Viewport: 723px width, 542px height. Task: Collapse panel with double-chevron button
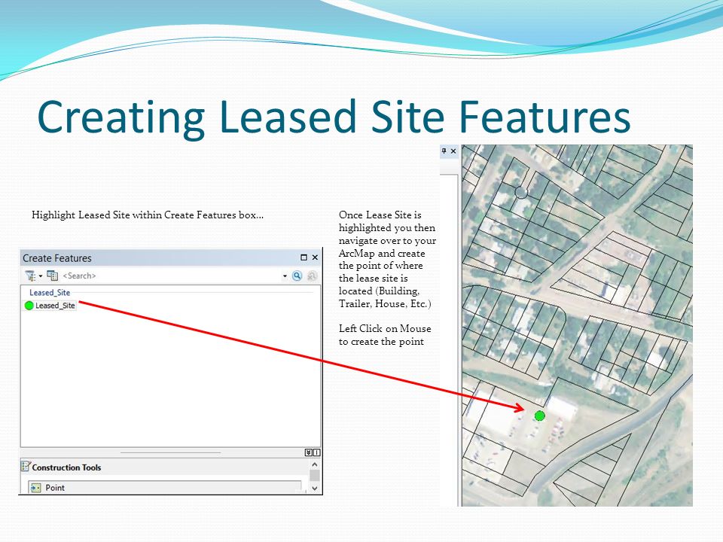[309, 452]
